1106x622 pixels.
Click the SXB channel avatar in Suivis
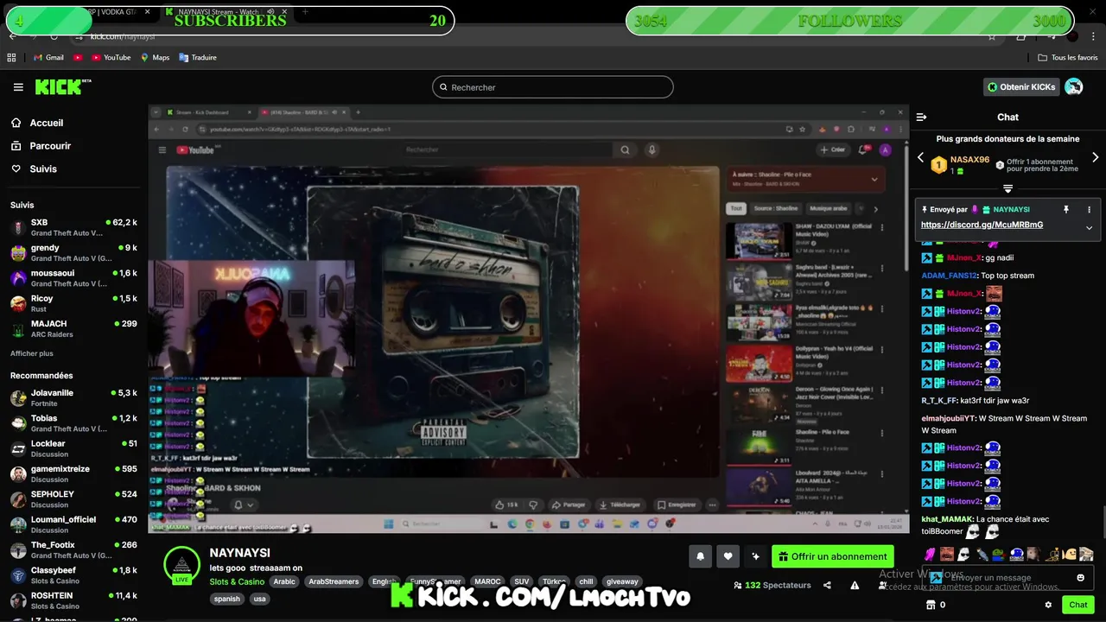(x=18, y=228)
